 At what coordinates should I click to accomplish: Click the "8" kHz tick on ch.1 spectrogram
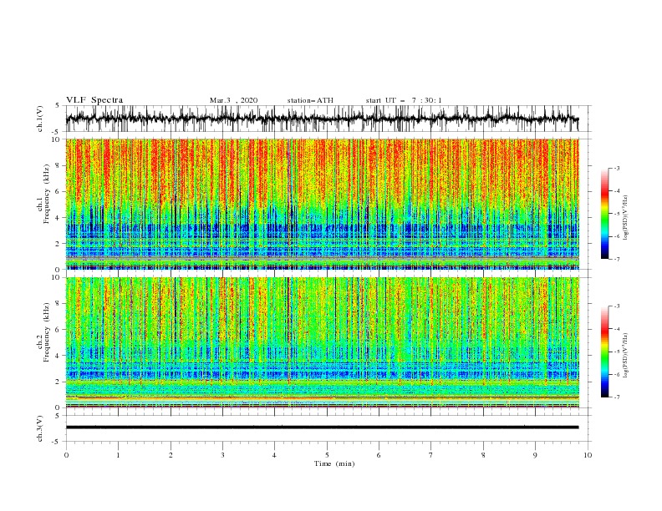(x=59, y=165)
